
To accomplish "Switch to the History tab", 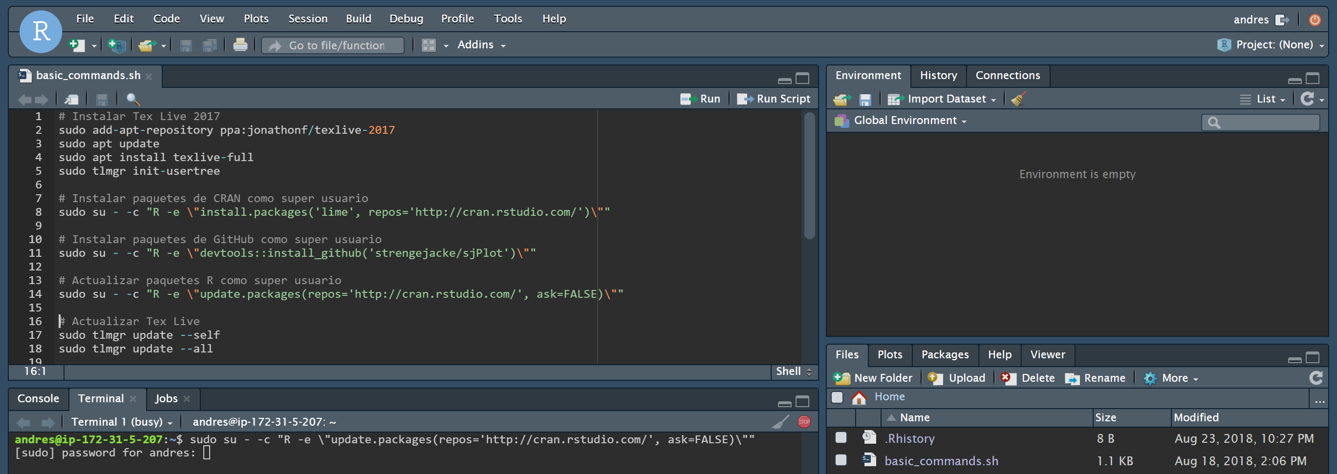I will pos(938,76).
